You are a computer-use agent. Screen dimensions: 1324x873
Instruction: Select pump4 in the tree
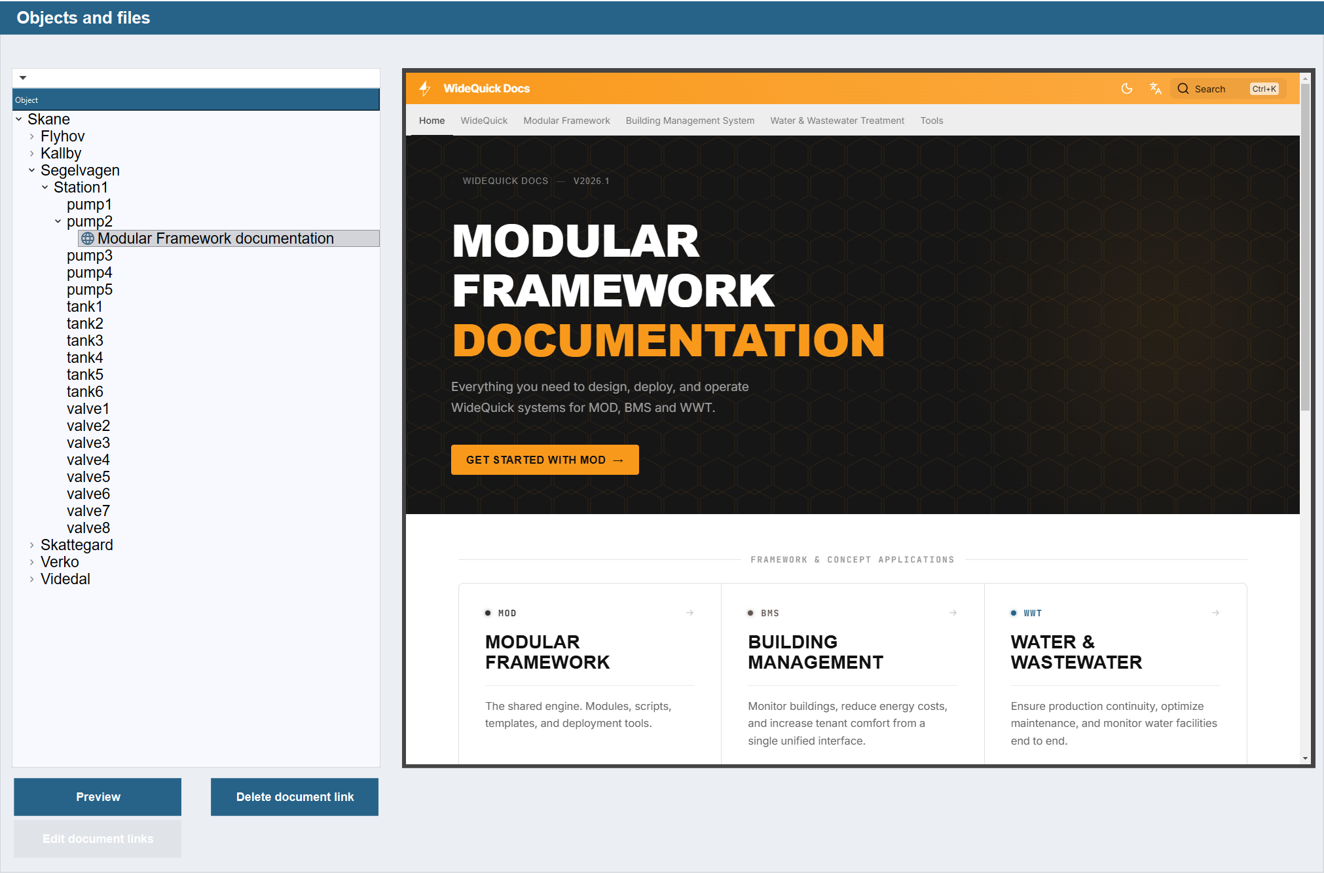tap(89, 272)
